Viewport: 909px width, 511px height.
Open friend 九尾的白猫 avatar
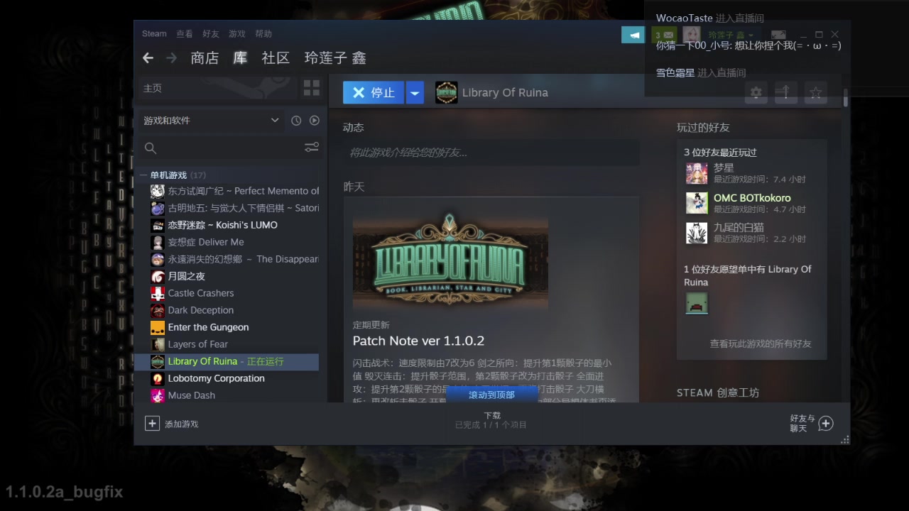tap(697, 233)
